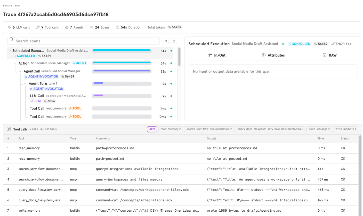
Task: Filter by query_docs_filesystem_serv_flow_documentation 2 chip
Action: [270, 129]
